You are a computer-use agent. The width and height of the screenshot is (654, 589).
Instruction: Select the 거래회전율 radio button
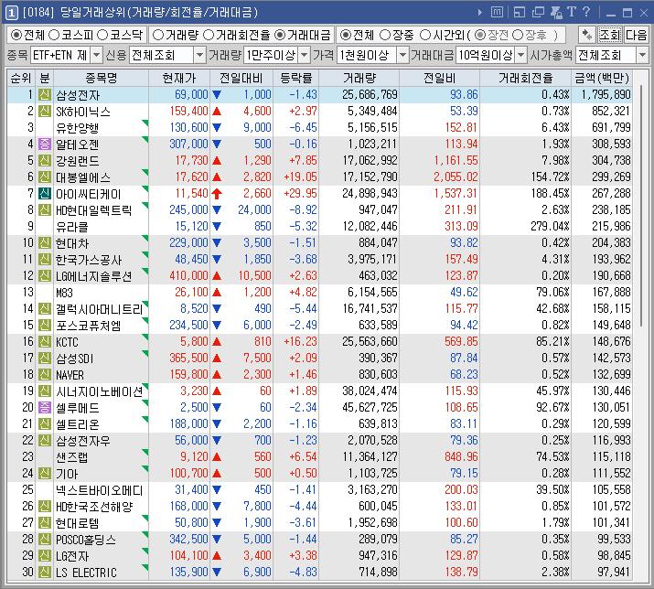tap(209, 35)
